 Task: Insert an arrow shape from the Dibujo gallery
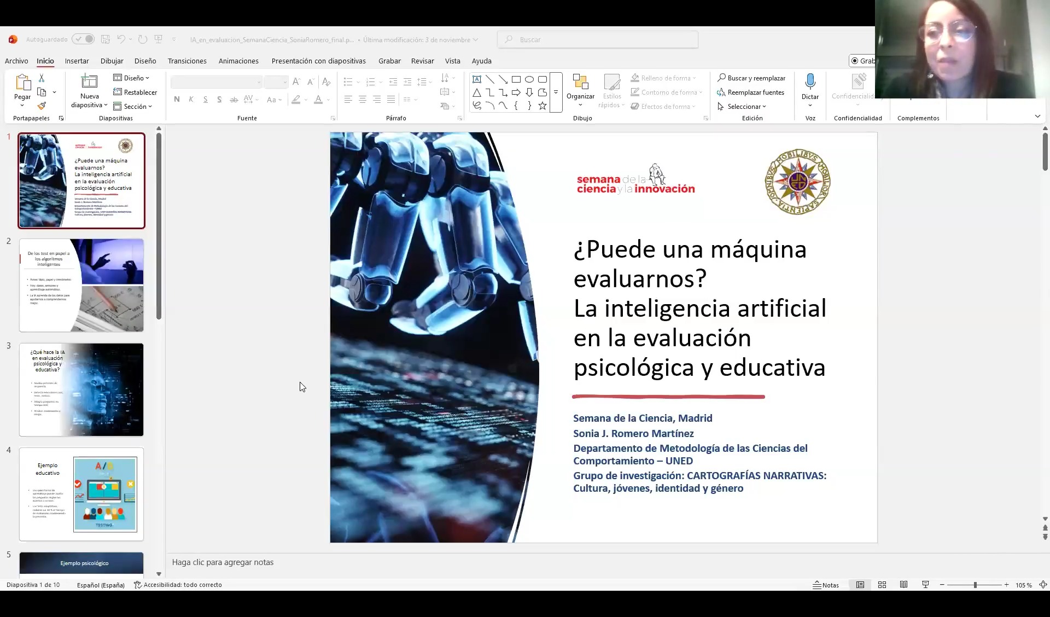516,92
